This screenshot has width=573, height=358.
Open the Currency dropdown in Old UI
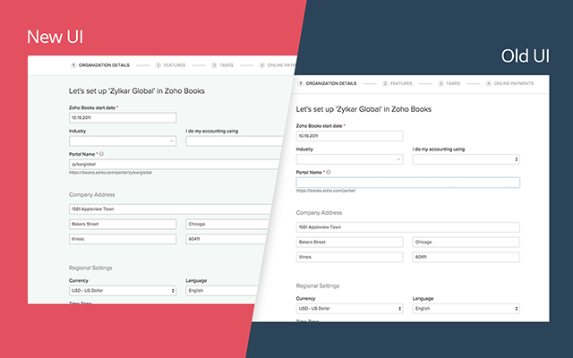coord(350,308)
